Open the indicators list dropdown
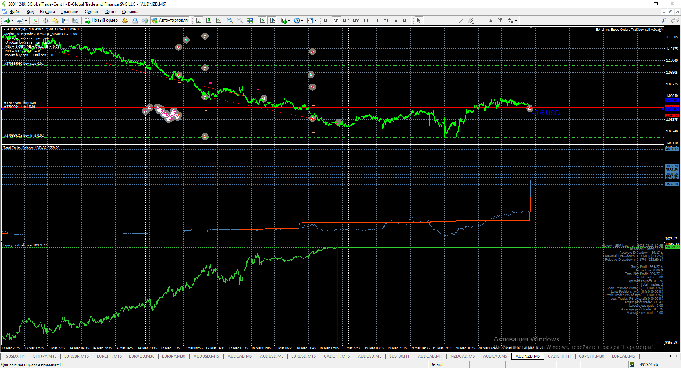The width and height of the screenshot is (681, 368). pos(289,21)
